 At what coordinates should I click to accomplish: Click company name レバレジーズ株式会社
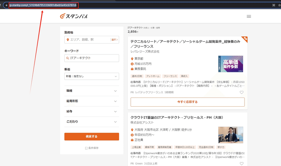pos(145,52)
